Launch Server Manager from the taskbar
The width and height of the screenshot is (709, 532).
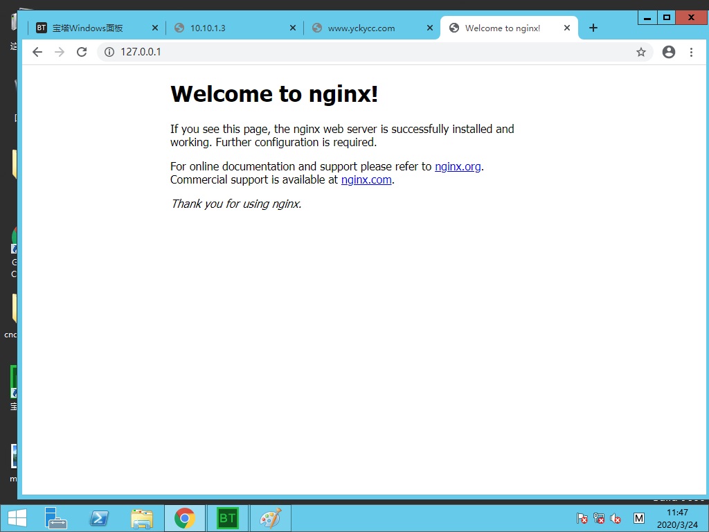pos(56,518)
